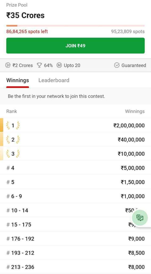Image resolution: width=151 pixels, height=274 pixels.
Task: Tap the 1st prize medal icon
Action: pyautogui.click(x=8, y=65)
